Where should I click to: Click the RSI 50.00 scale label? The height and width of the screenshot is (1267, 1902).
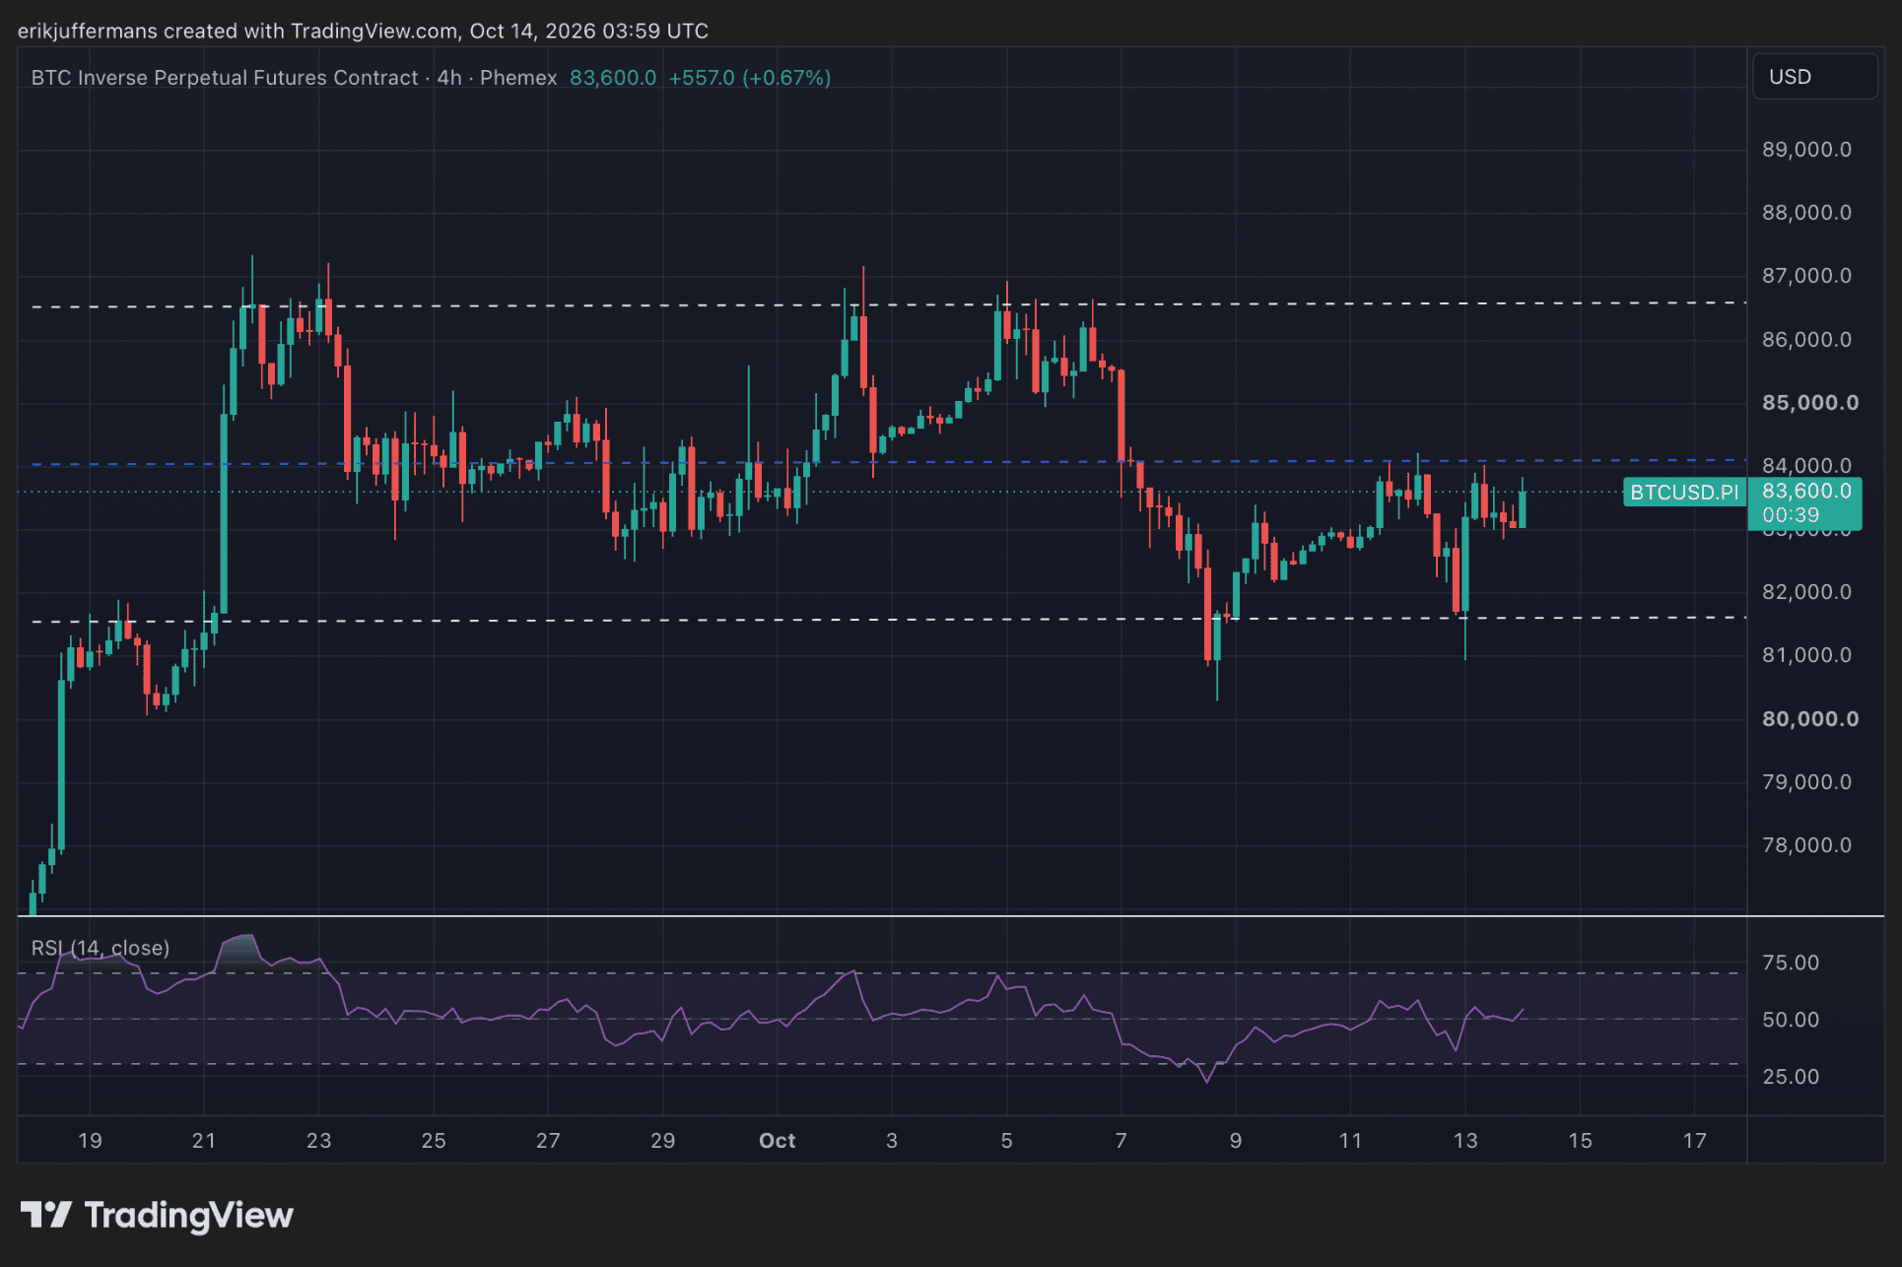pyautogui.click(x=1791, y=1020)
